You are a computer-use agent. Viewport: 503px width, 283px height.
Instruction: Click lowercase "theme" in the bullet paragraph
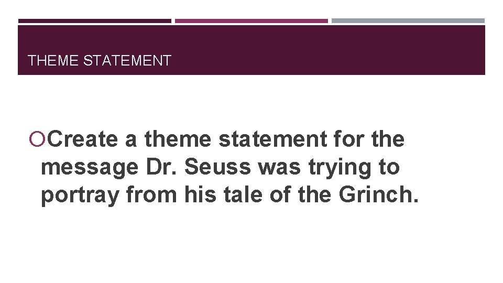click(x=178, y=140)
